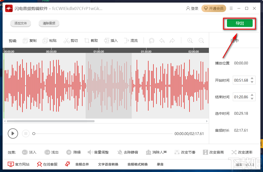This screenshot has height=172, width=263.
Task: Click the Insert (插入) tool
Action: coord(111,41)
